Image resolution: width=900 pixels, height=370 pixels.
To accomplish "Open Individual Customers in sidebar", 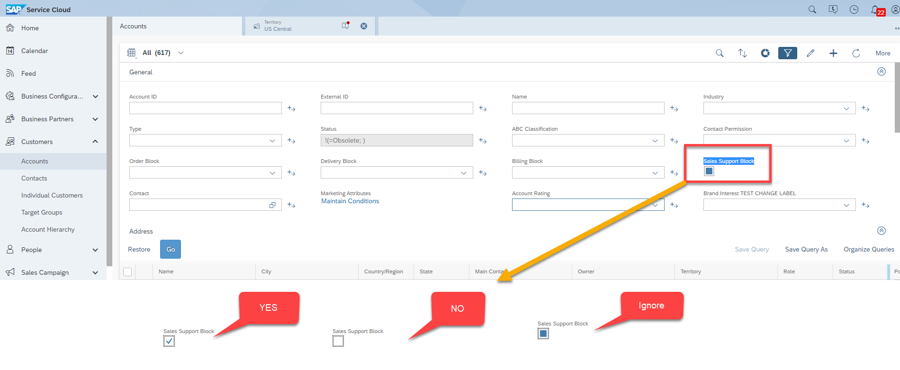I will tap(52, 195).
